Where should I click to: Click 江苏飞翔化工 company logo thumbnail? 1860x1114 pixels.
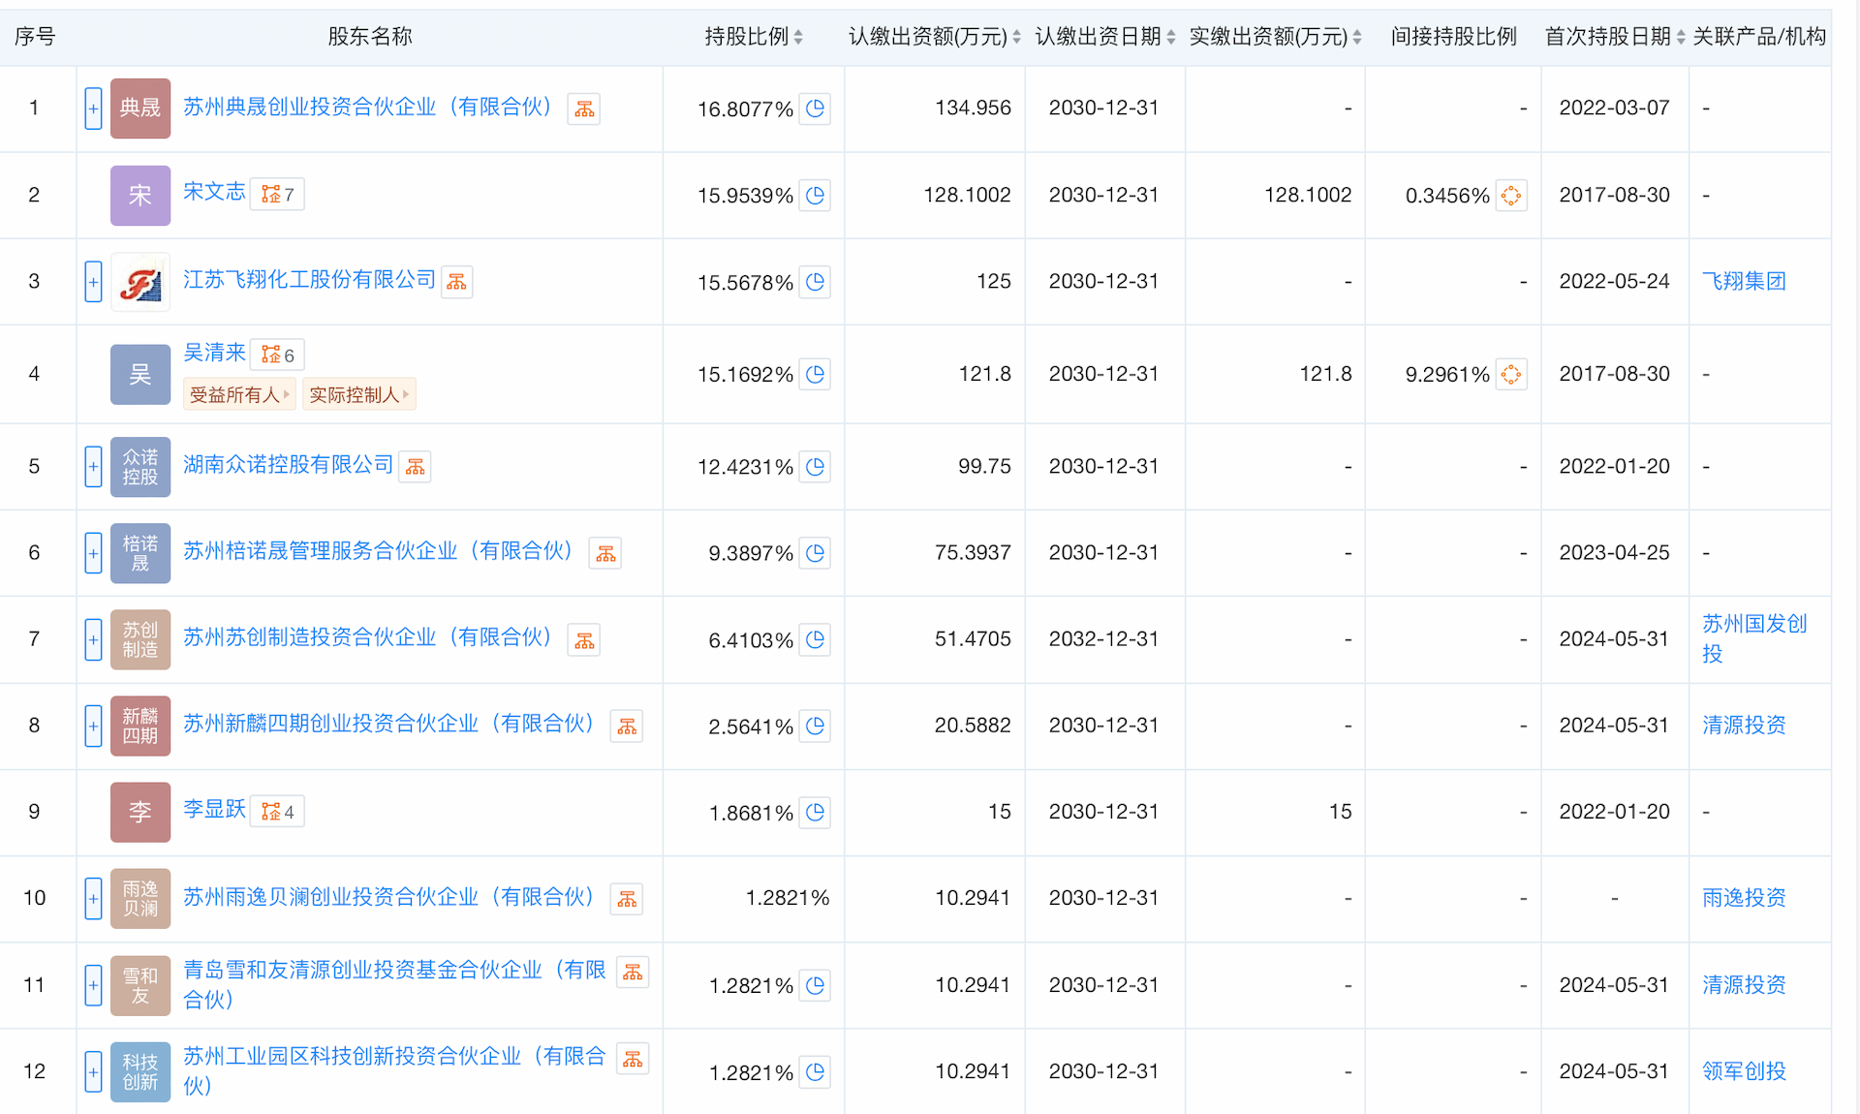pyautogui.click(x=140, y=282)
